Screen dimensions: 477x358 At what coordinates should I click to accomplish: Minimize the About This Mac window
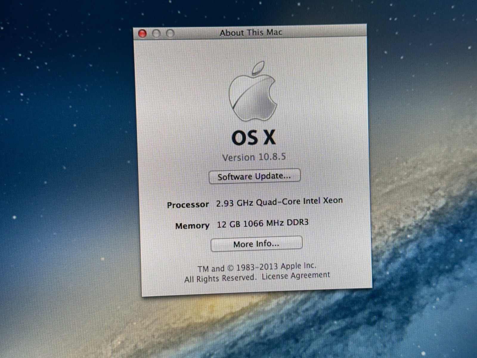tap(156, 33)
